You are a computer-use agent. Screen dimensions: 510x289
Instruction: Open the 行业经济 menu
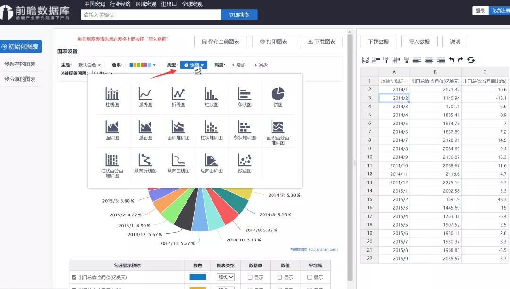pyautogui.click(x=120, y=4)
